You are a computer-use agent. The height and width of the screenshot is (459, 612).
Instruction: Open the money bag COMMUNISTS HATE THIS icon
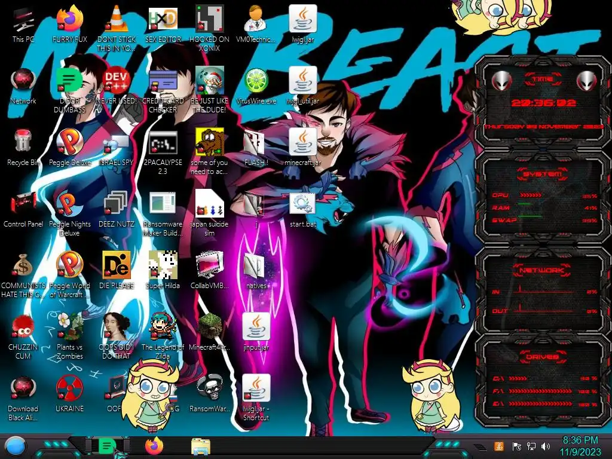(x=23, y=265)
